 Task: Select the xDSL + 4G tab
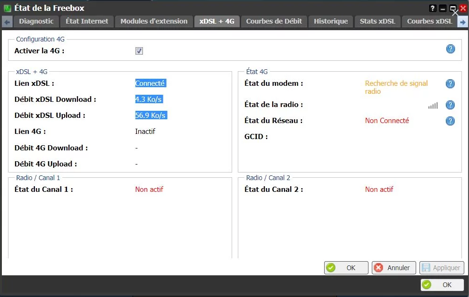217,21
